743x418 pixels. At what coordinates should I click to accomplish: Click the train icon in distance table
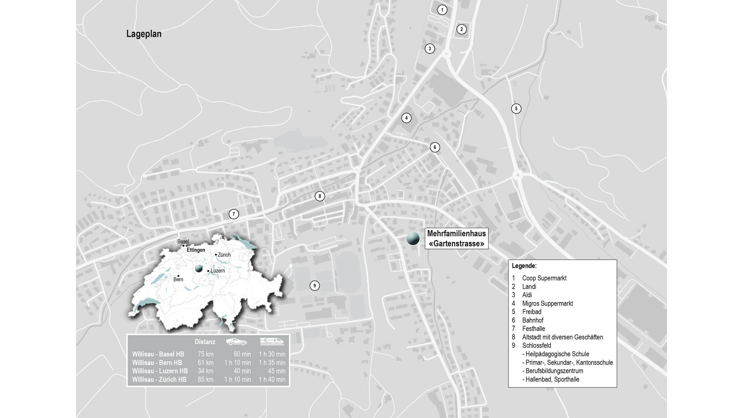272,341
